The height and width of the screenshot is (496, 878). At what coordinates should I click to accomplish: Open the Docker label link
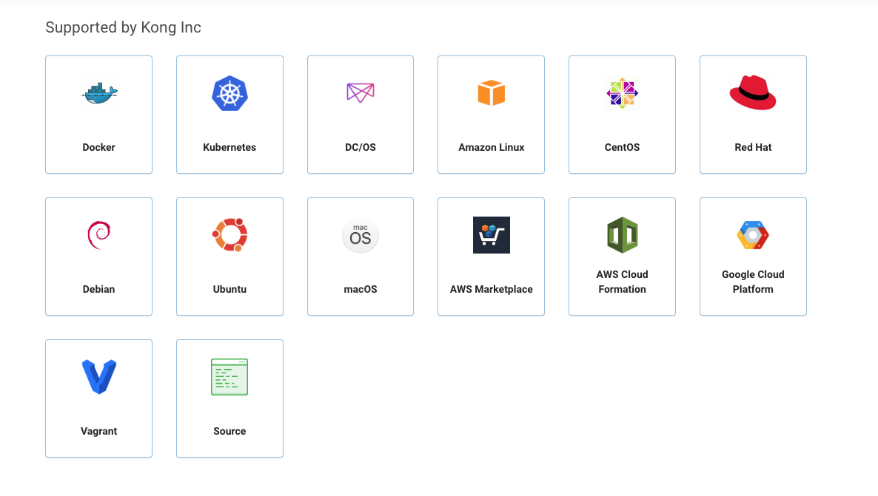[x=98, y=147]
